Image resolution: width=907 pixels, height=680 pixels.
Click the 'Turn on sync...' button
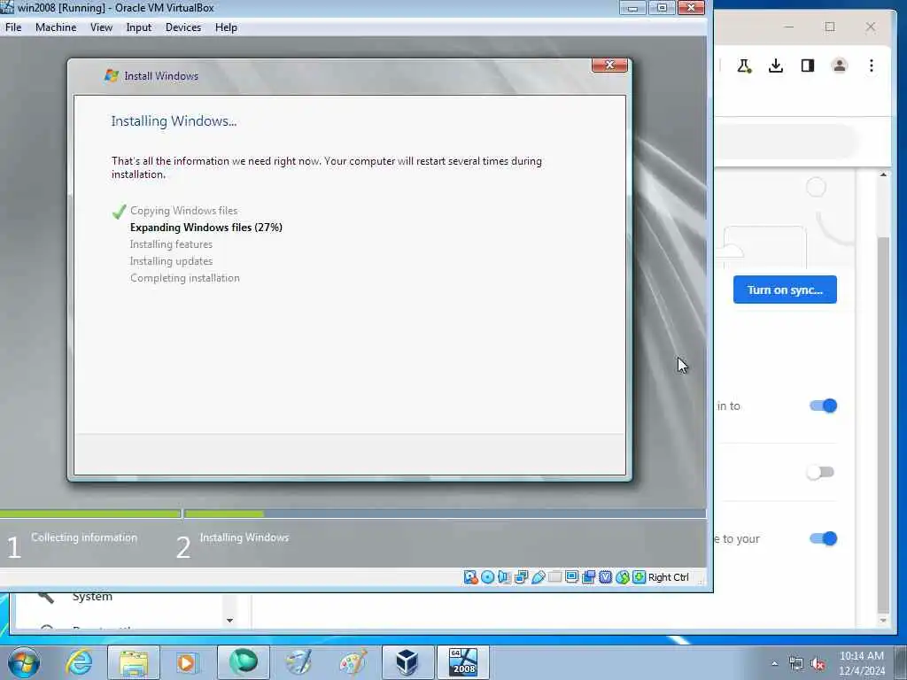click(x=785, y=290)
